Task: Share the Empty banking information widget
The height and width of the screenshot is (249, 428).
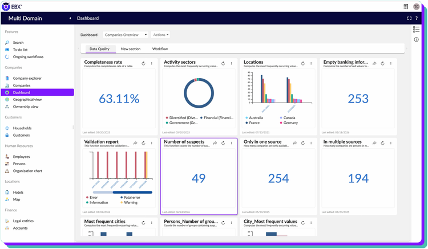Action: click(374, 63)
